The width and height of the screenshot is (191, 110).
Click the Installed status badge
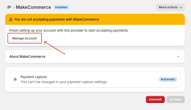click(x=61, y=7)
